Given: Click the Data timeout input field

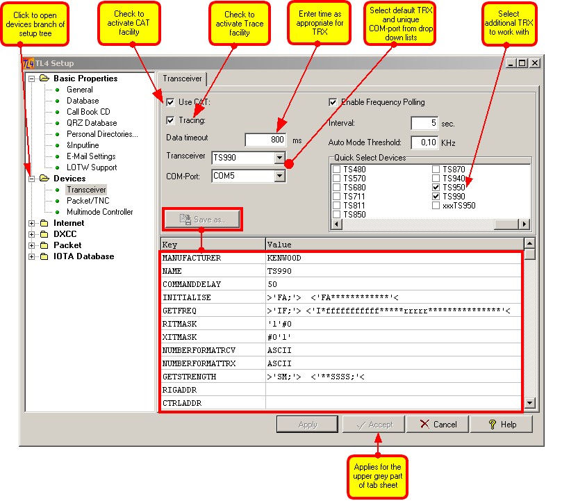Looking at the screenshot, I should 265,140.
